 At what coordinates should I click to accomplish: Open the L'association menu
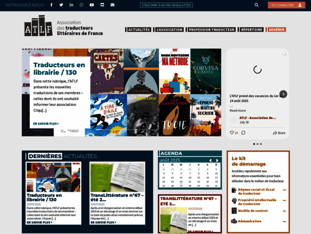pos(170,30)
